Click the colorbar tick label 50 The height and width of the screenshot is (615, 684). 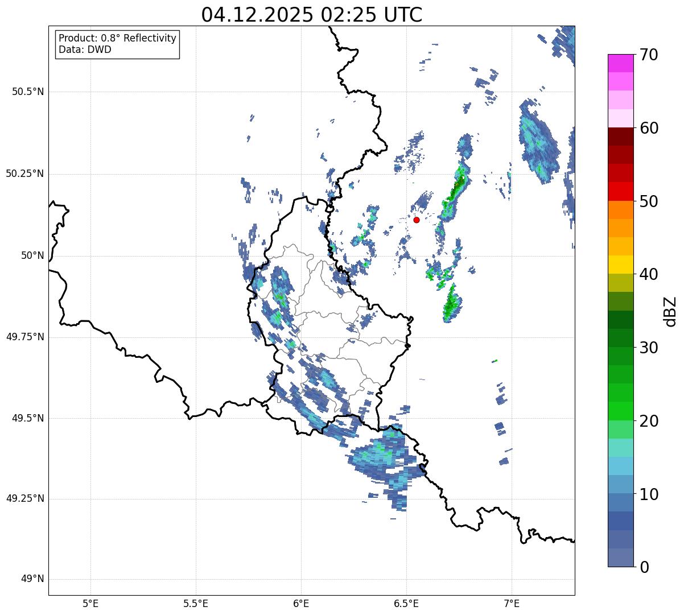[649, 201]
